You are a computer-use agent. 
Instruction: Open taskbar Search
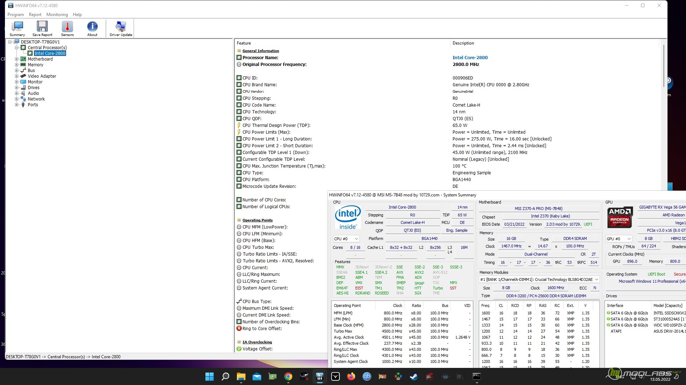click(225, 376)
